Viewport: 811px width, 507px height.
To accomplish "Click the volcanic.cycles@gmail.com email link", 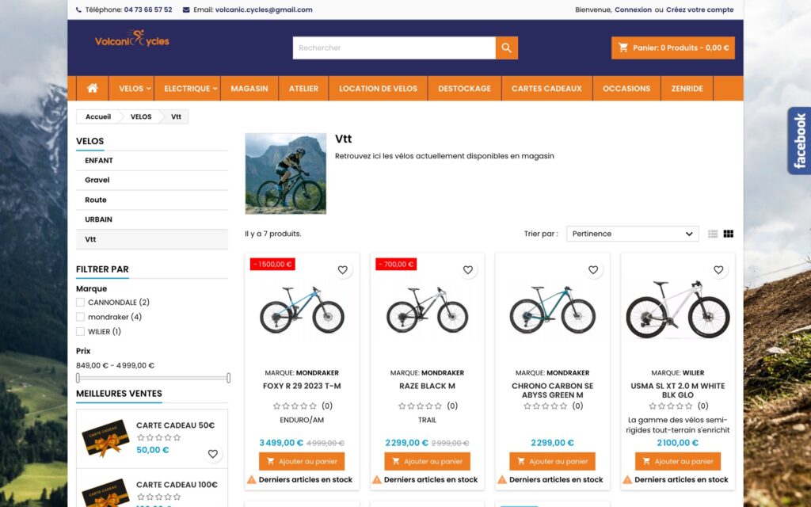I will click(264, 10).
